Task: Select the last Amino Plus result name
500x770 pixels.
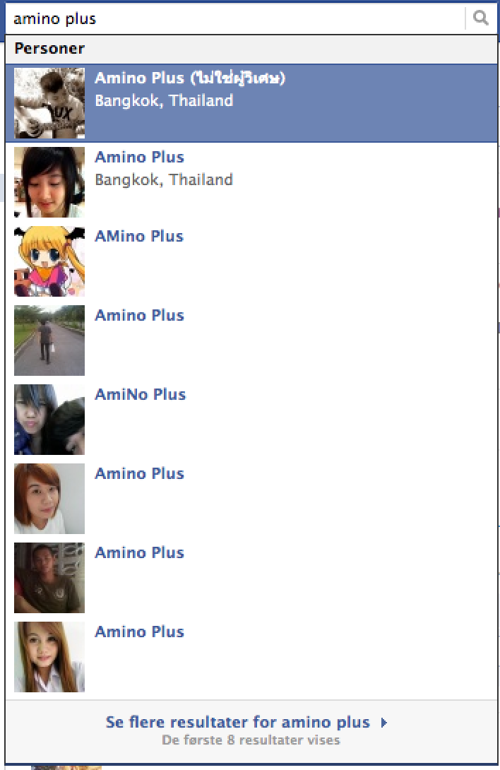Action: 140,632
